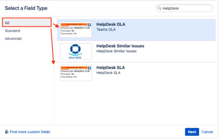Click the HelpDesk search field
The width and height of the screenshot is (219, 139).
[x=184, y=8]
